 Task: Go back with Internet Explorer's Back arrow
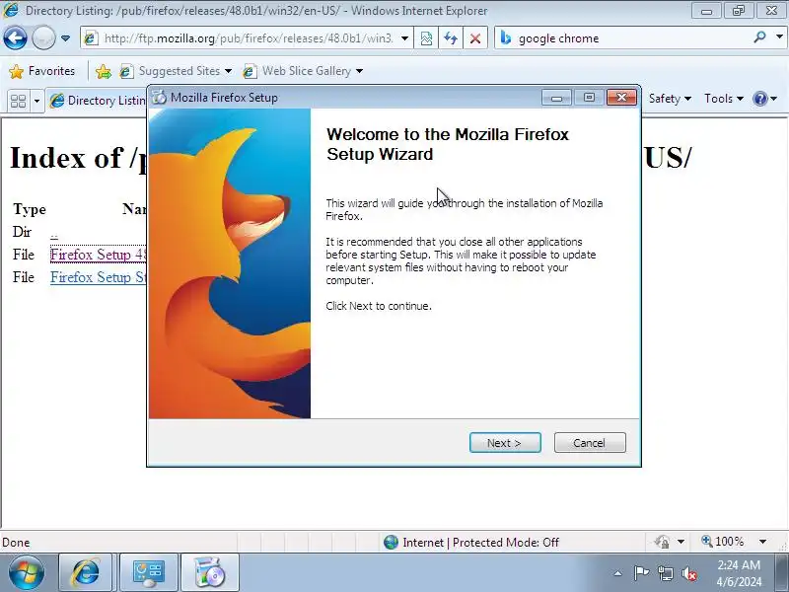tap(15, 37)
